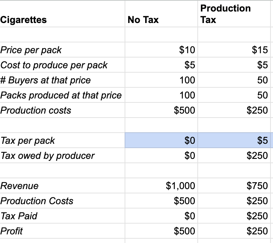Image resolution: width=273 pixels, height=243 pixels.
Task: Click the Tax Paid label
Action: (19, 216)
